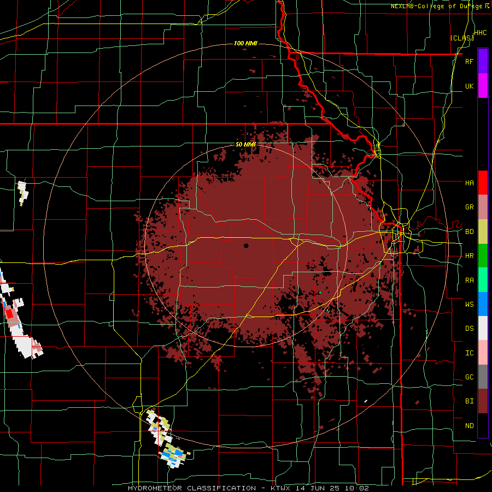The image size is (492, 492).
Task: Select the light pink IC legend swatch
Action: (483, 353)
